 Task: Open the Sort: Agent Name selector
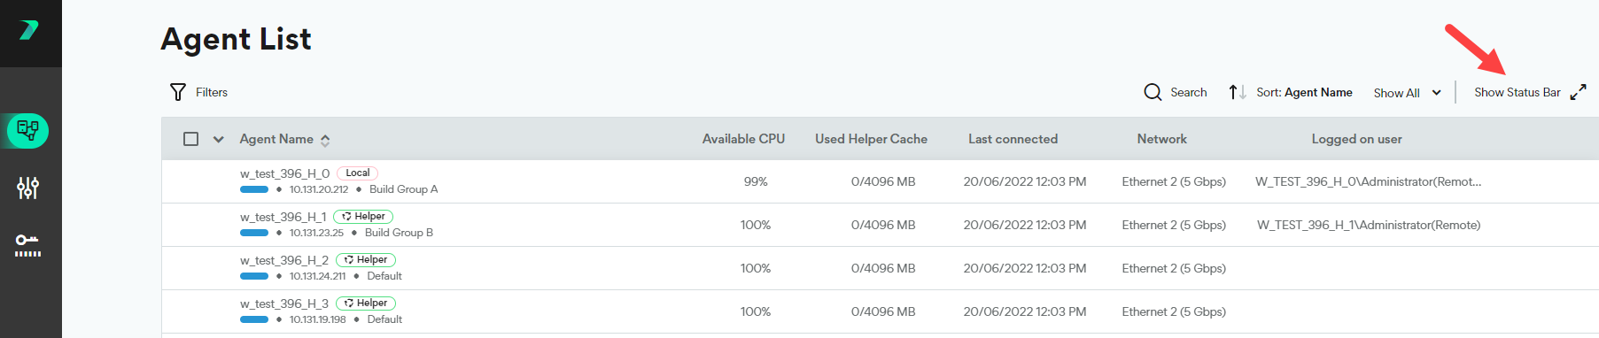coord(1304,92)
